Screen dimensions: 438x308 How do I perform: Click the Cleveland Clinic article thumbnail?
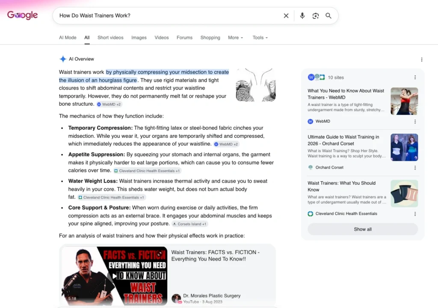click(x=404, y=193)
